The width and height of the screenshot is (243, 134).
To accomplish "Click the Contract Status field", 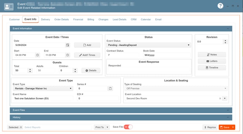I will point(123,55).
